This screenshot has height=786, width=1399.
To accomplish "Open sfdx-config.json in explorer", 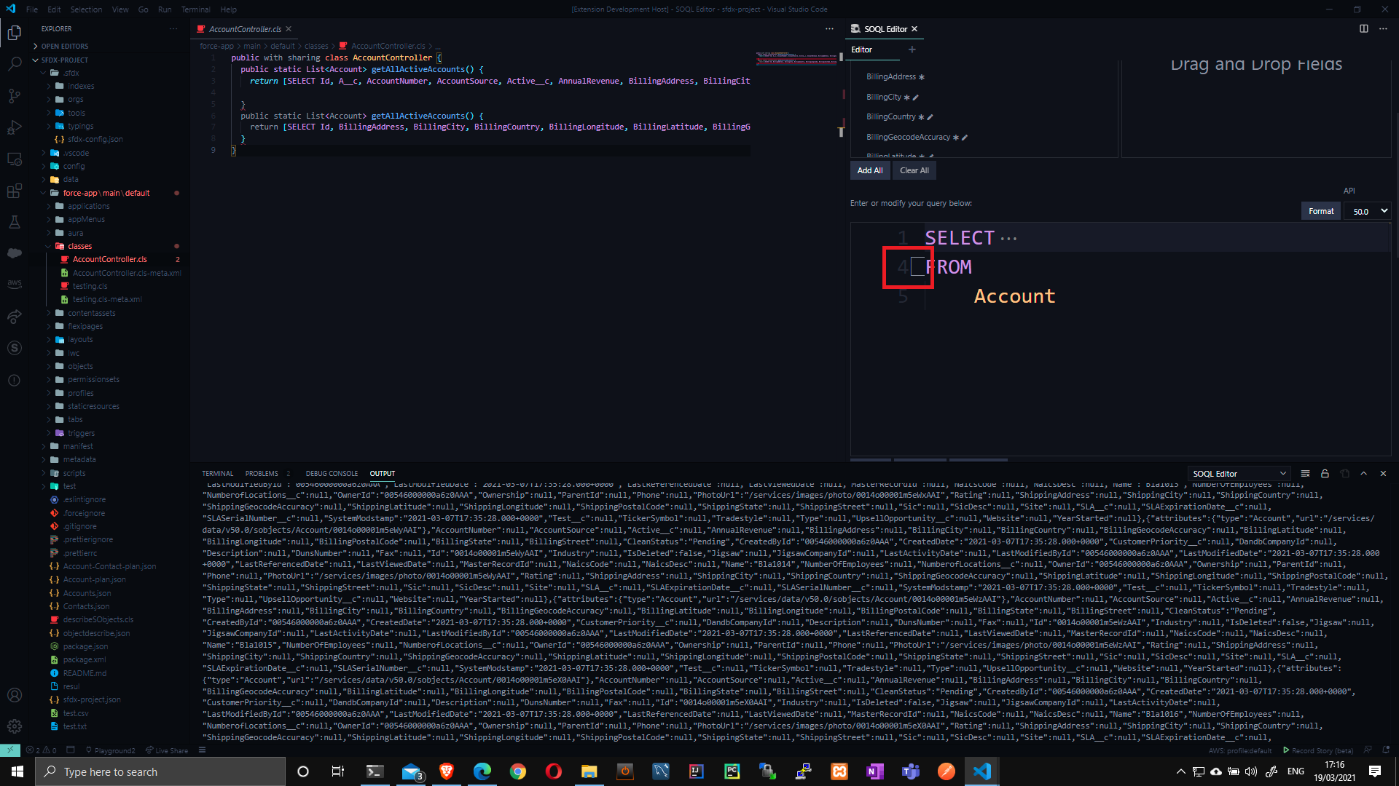I will [95, 139].
